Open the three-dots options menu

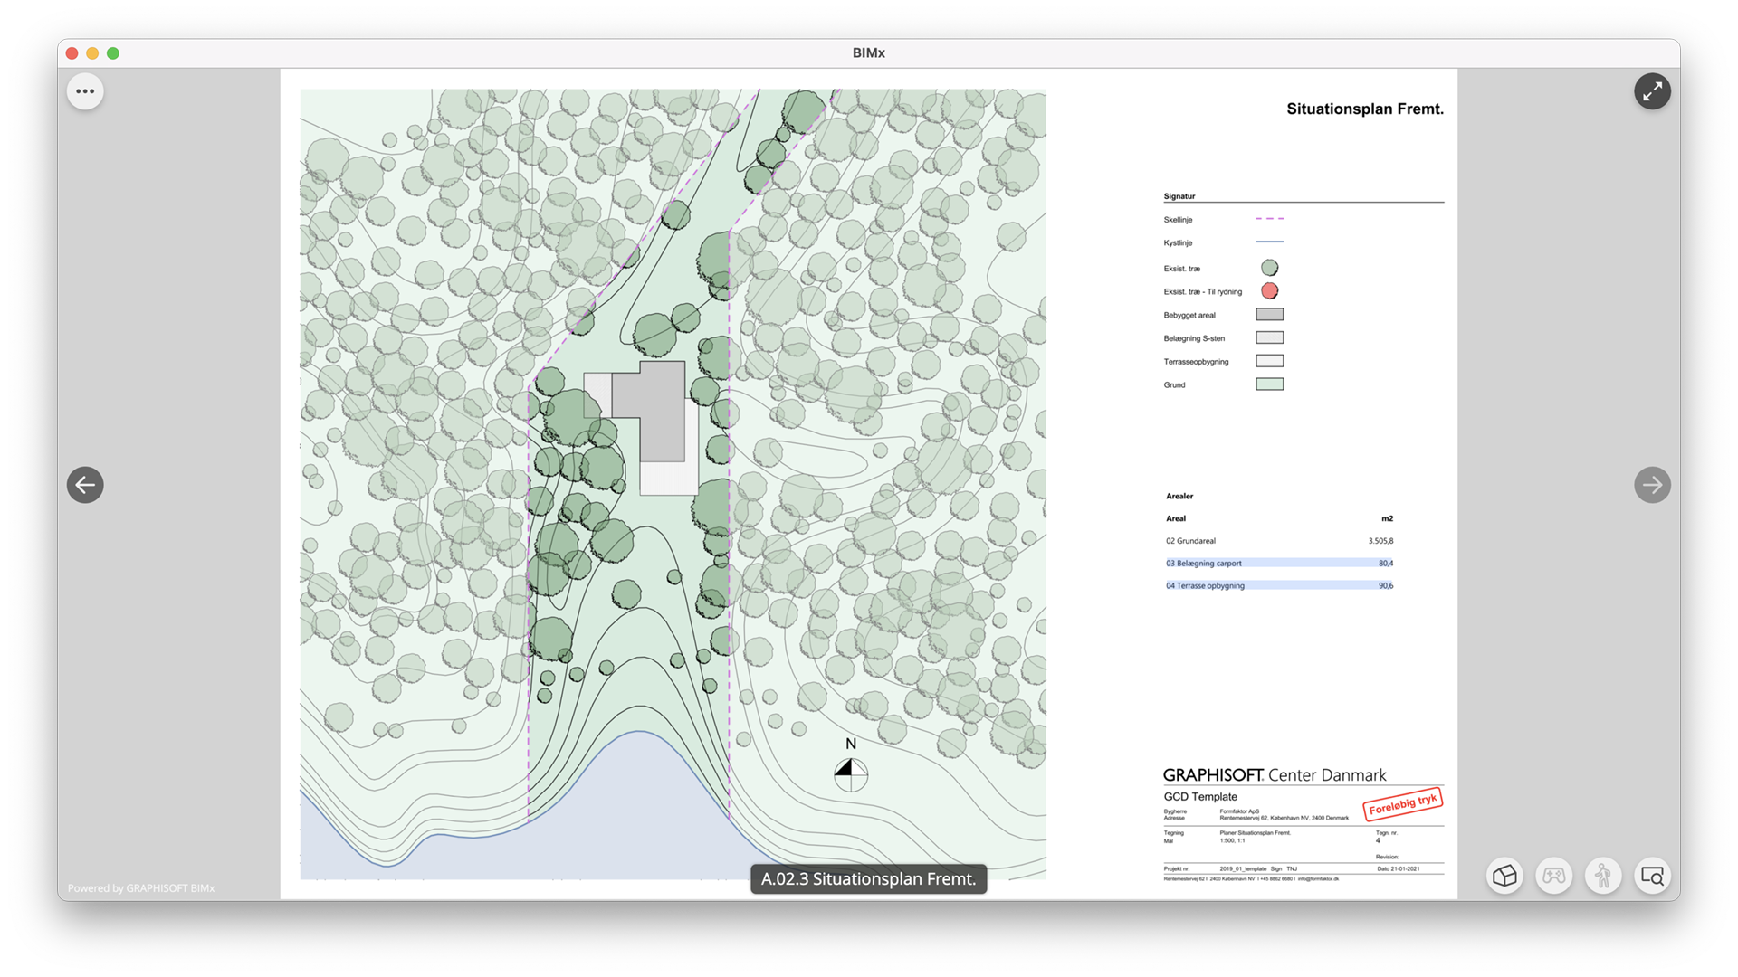tap(85, 91)
